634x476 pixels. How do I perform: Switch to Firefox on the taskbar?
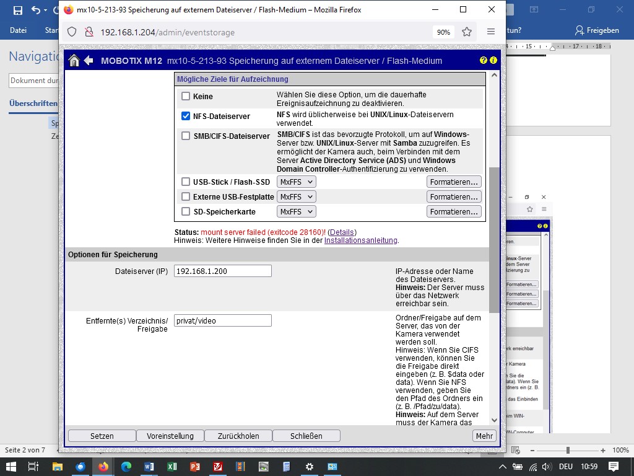103,467
